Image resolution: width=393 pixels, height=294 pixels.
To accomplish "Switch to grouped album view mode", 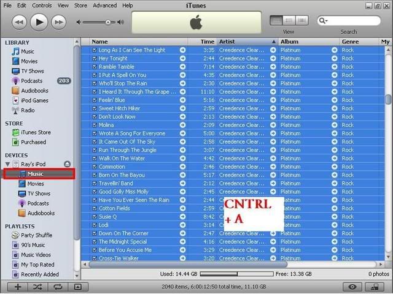I will coord(289,20).
